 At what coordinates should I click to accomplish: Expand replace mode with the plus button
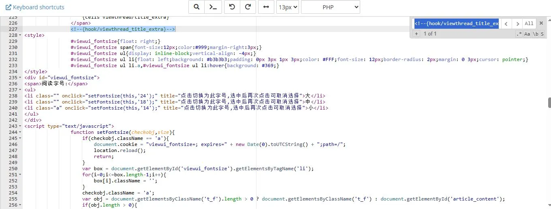tap(416, 34)
